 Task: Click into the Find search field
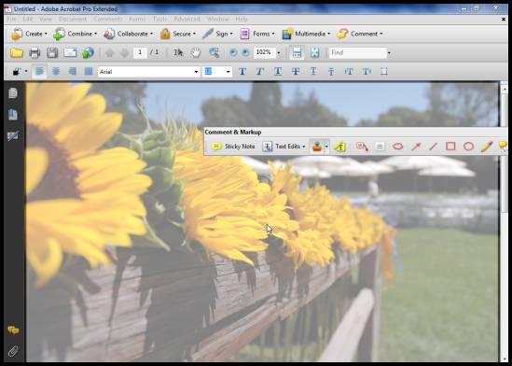point(358,52)
